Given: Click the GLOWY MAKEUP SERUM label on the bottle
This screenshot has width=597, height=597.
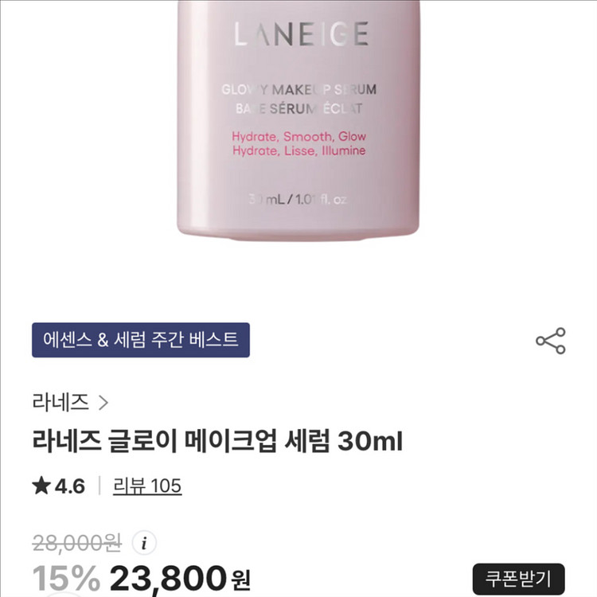Looking at the screenshot, I should tap(298, 90).
